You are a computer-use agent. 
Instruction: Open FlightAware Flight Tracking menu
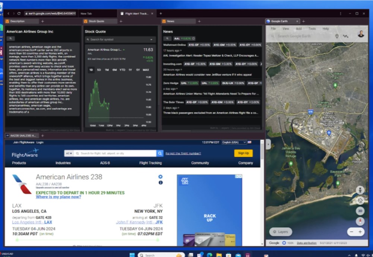tap(150, 163)
